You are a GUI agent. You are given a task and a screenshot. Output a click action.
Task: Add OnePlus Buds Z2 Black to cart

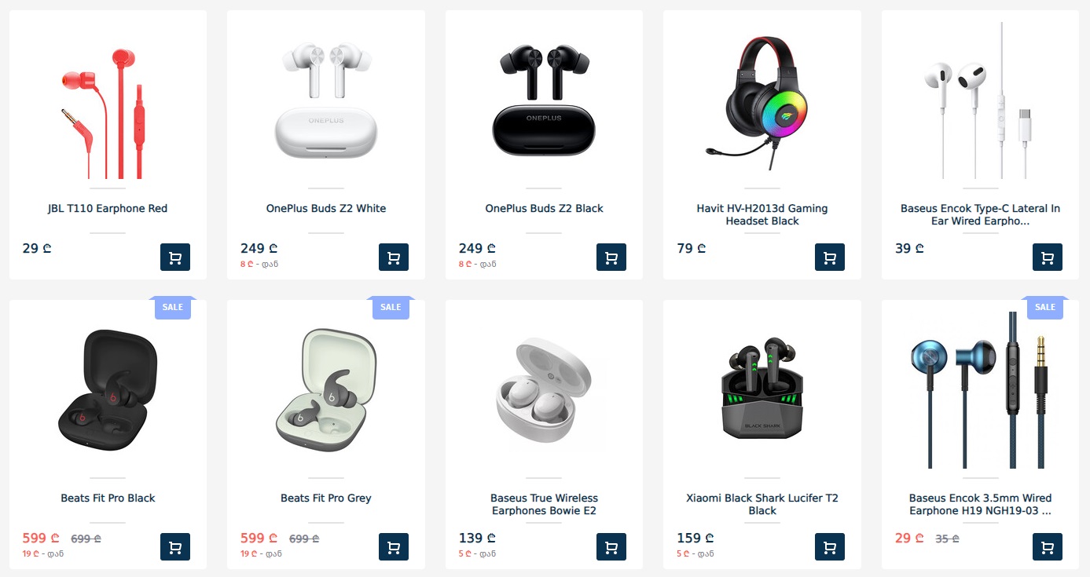click(x=611, y=257)
